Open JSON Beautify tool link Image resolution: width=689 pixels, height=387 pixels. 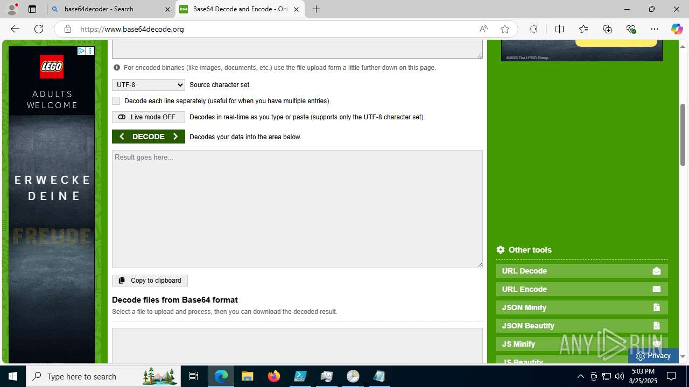pyautogui.click(x=582, y=326)
